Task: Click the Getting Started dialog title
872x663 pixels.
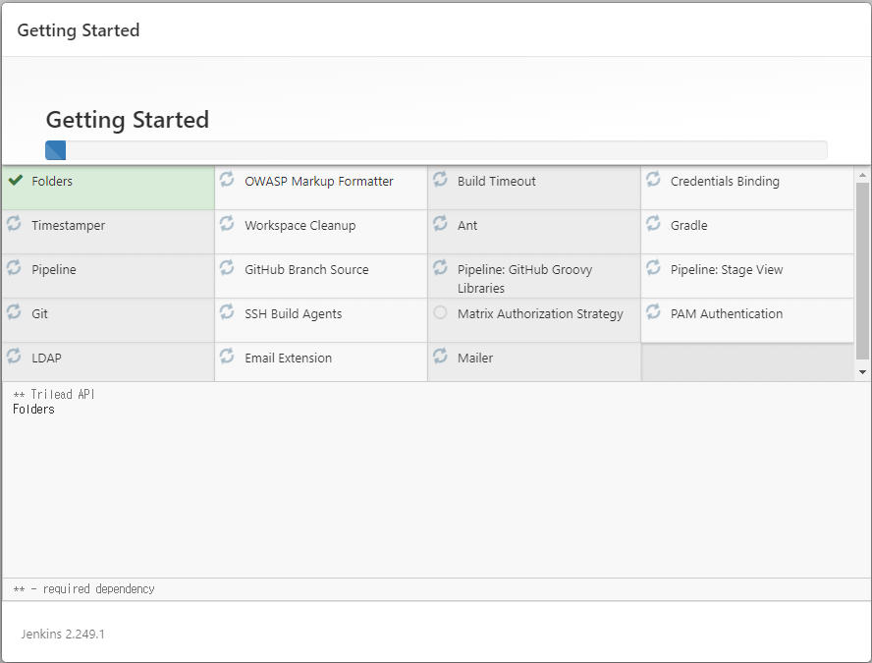Action: (x=79, y=30)
